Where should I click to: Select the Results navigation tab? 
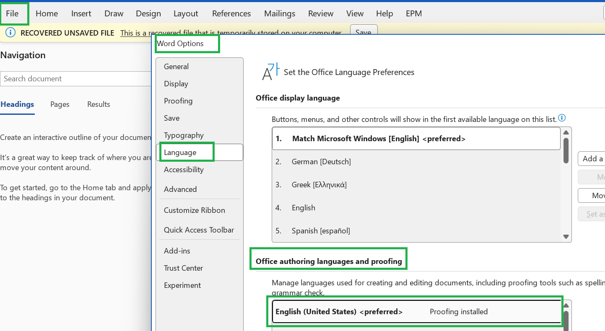click(99, 104)
